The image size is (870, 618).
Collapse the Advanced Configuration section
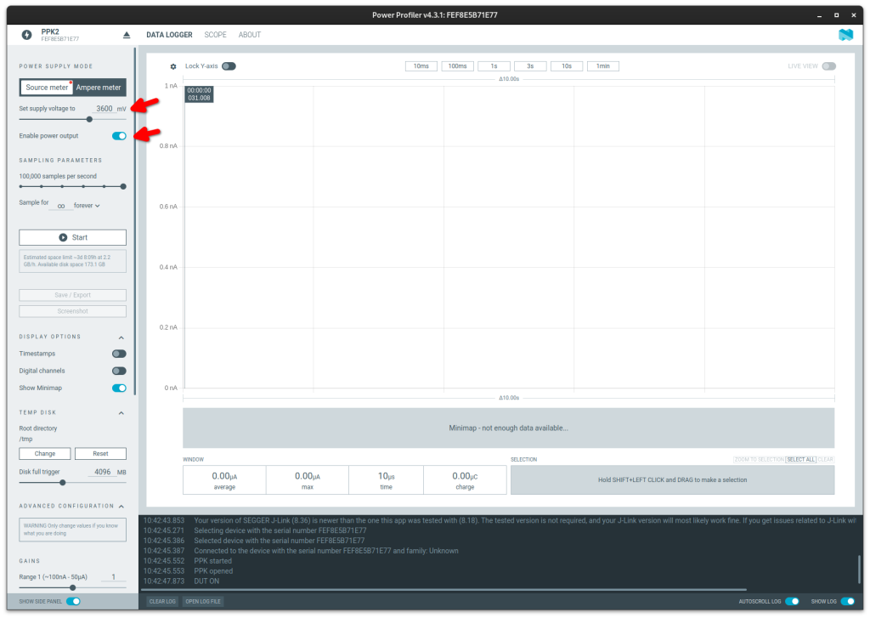pos(121,507)
